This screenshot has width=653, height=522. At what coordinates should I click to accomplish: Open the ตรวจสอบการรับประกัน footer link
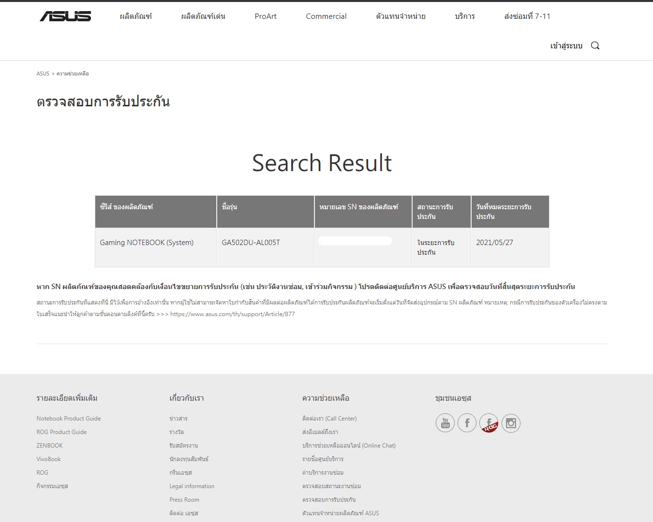pos(329,500)
